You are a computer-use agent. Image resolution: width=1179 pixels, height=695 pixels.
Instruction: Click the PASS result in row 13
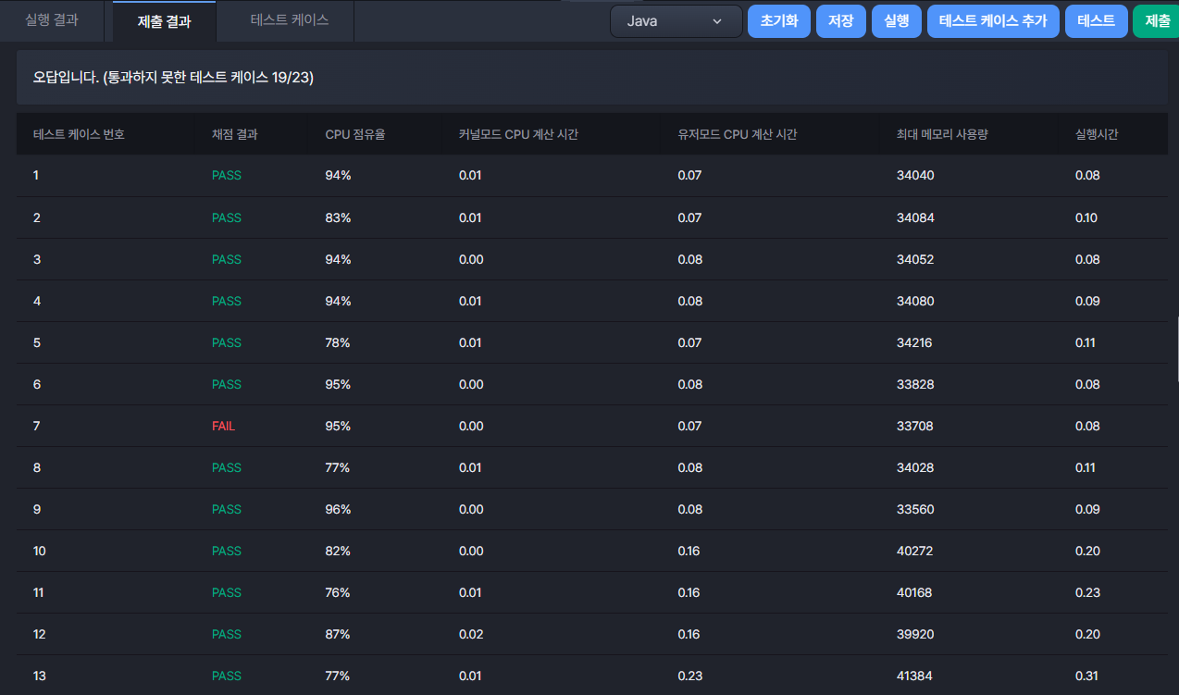coord(227,676)
